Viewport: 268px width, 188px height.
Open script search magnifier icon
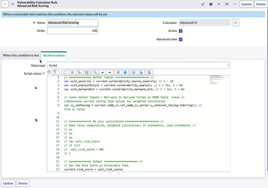(95, 73)
